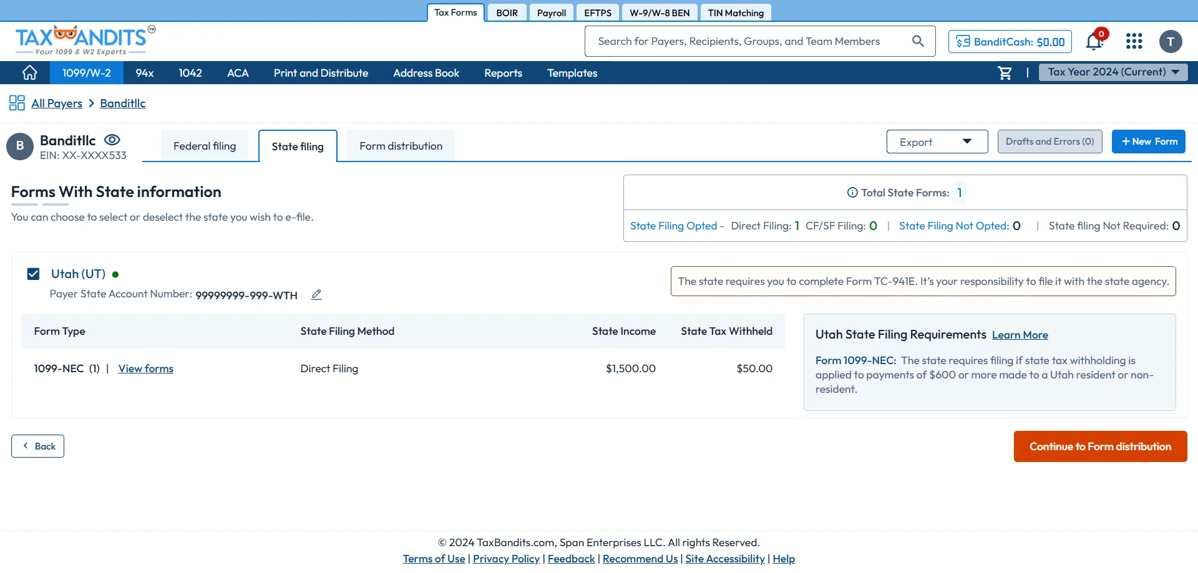The height and width of the screenshot is (573, 1198).
Task: Click the Banditllc avatar B
Action: pos(20,147)
